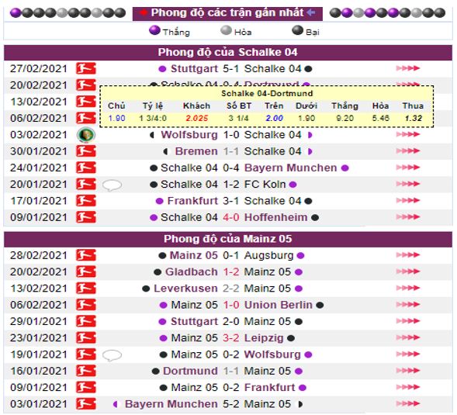The height and width of the screenshot is (415, 457).
Task: Click the 2-2 score of Leverkusen vs Mainz 05
Action: pyautogui.click(x=231, y=289)
